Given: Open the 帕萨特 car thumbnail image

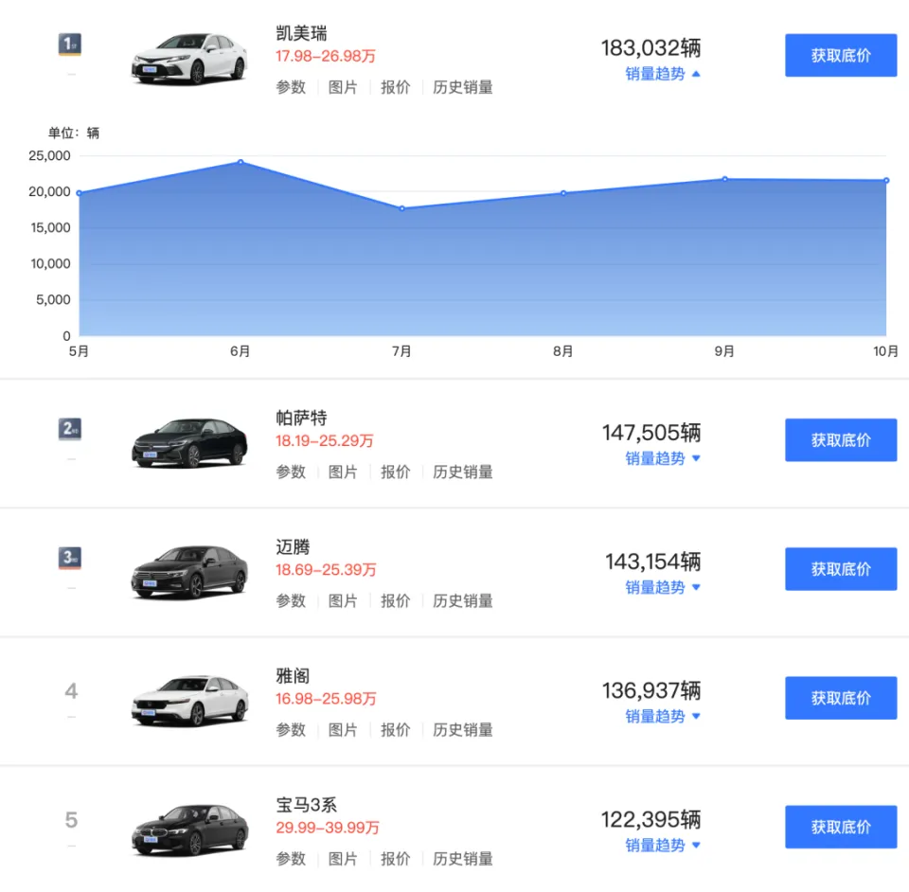Looking at the screenshot, I should pos(189,444).
